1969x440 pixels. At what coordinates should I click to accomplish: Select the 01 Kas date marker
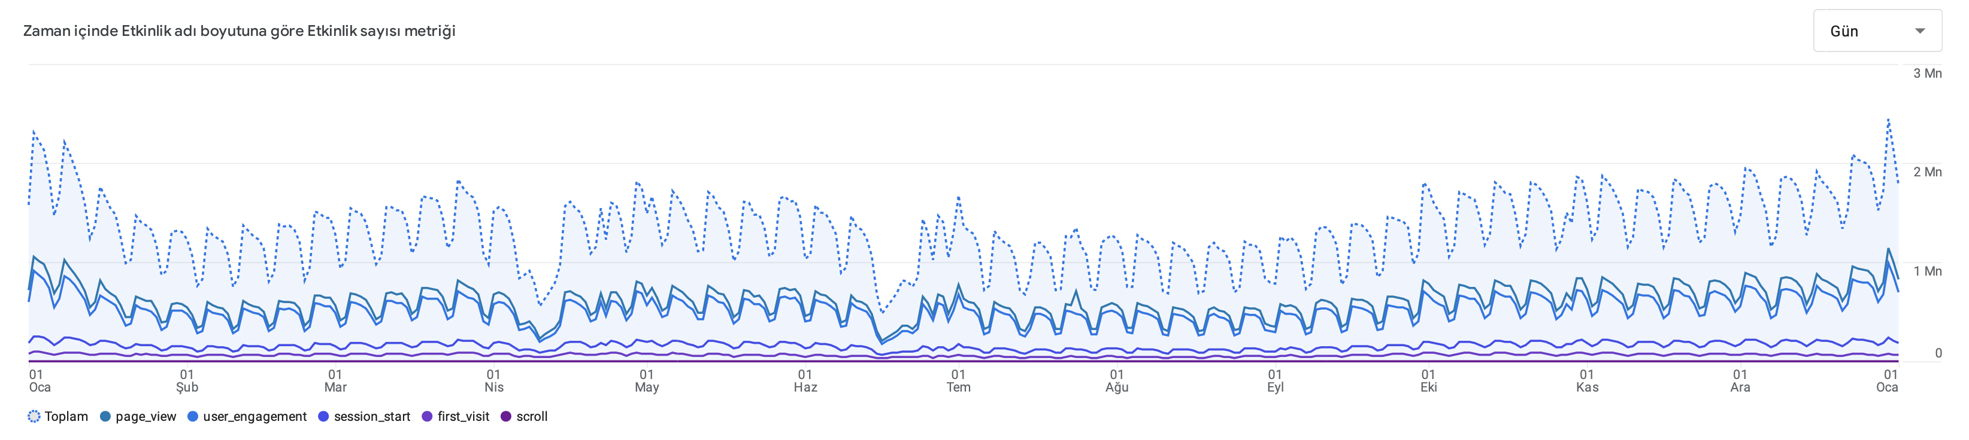coord(1587,381)
